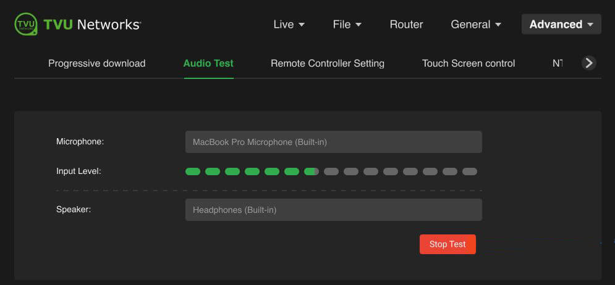Image resolution: width=615 pixels, height=285 pixels.
Task: Click the Microphone: label
Action: pos(80,142)
